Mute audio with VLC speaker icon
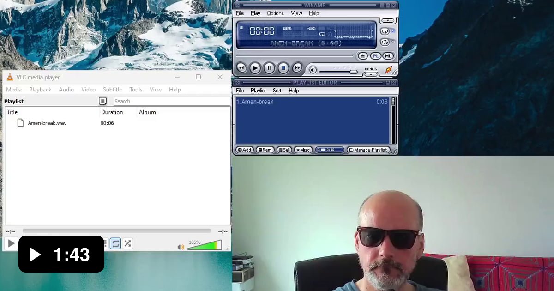Screen dimensions: 554x291 pos(181,247)
